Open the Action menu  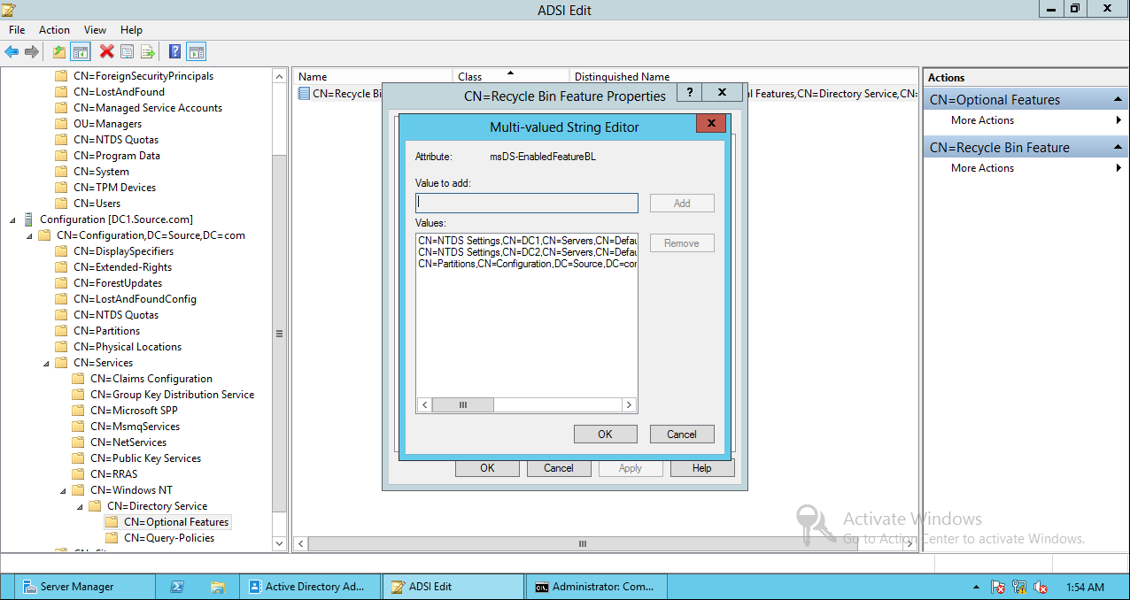pos(54,29)
